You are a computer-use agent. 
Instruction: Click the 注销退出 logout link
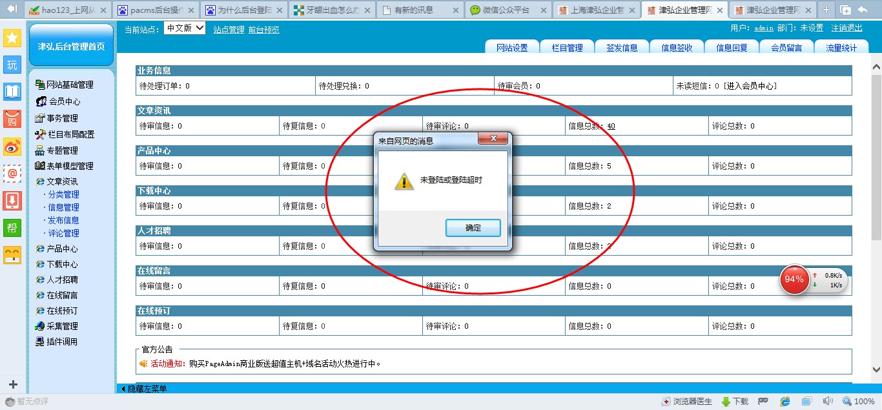(x=846, y=28)
